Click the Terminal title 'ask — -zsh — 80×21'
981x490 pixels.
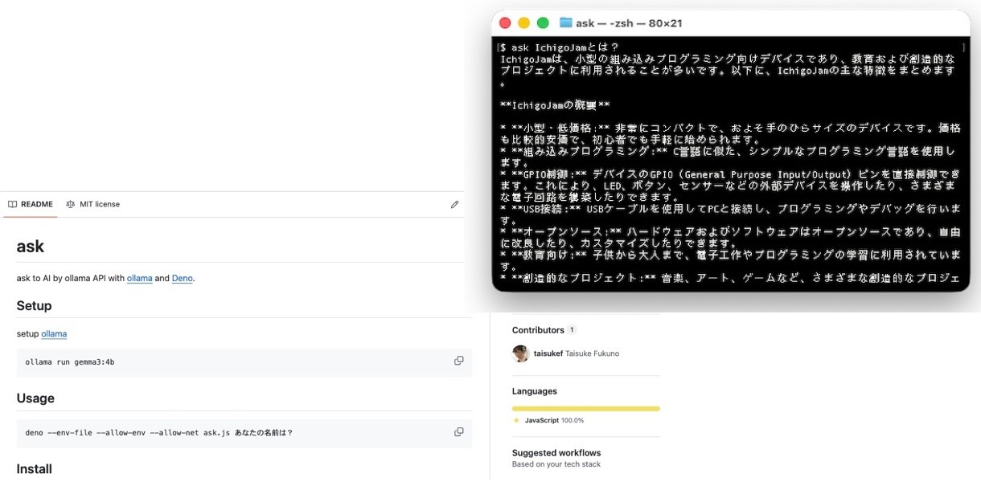tap(628, 23)
